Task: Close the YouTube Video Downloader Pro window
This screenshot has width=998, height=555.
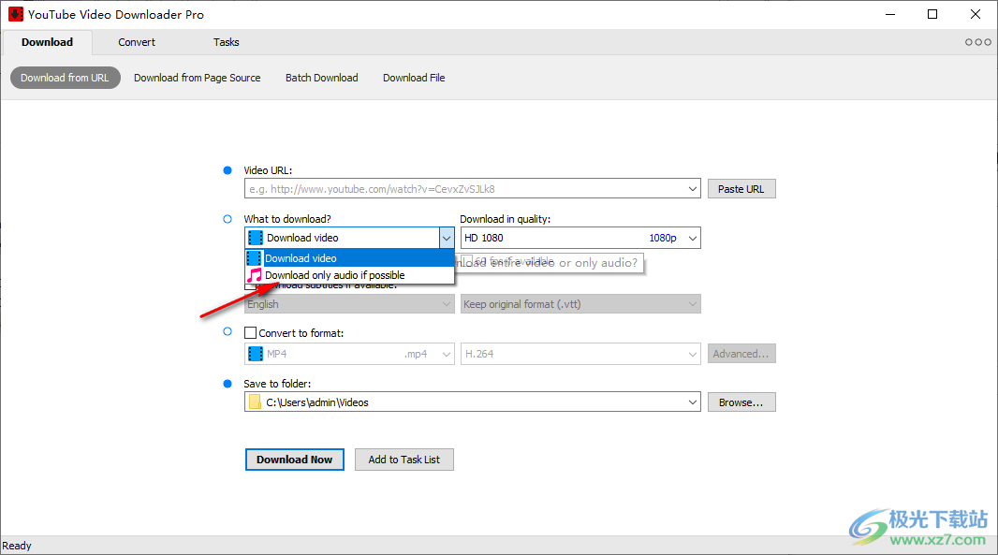Action: (x=976, y=14)
